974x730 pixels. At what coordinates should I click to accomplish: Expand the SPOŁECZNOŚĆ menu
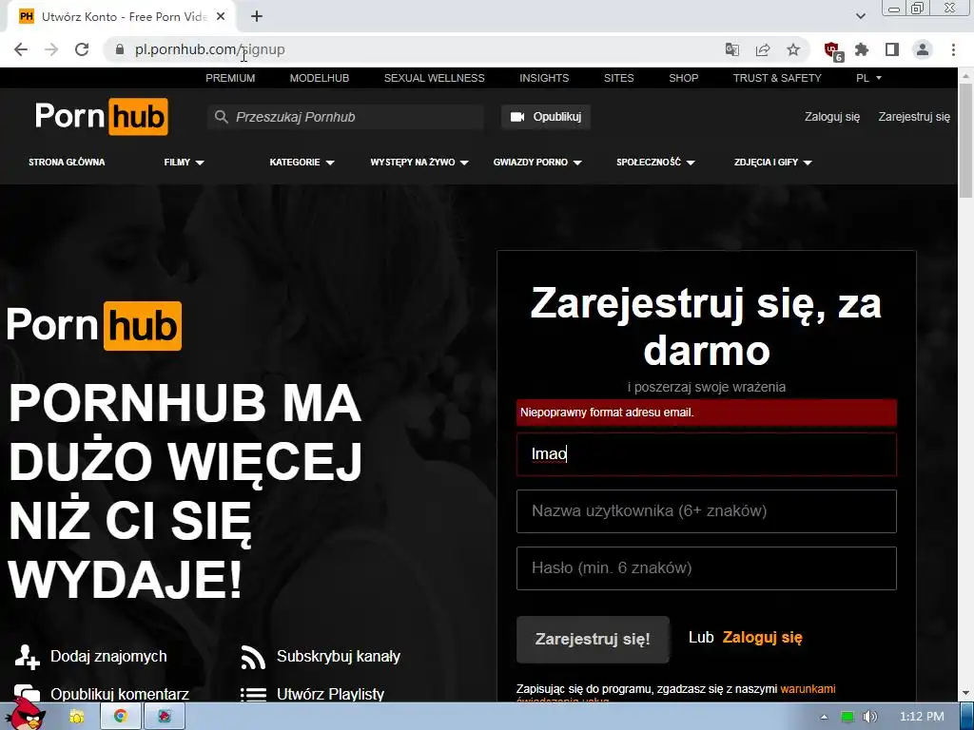655,162
